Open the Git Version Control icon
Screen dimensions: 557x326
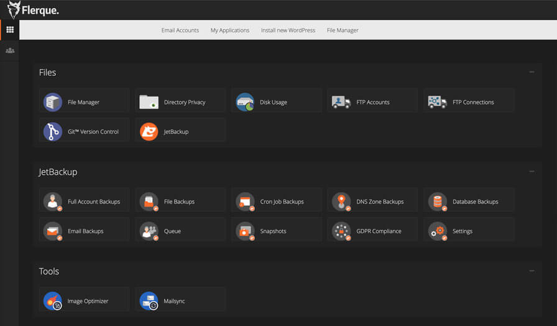[53, 131]
